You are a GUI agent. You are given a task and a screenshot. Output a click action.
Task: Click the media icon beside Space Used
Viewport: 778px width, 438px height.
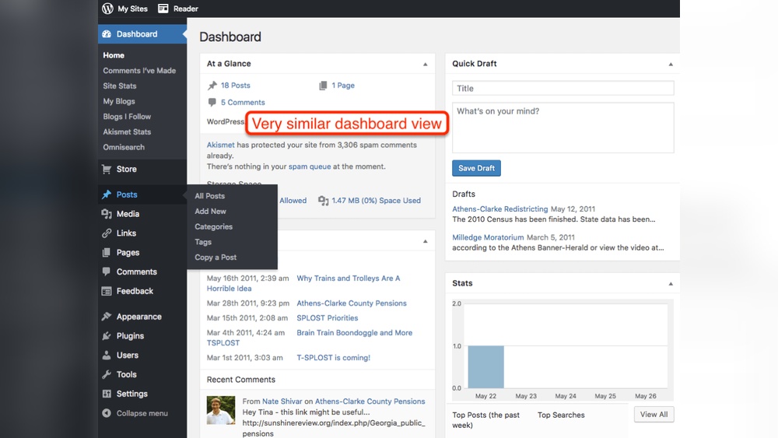coord(324,201)
